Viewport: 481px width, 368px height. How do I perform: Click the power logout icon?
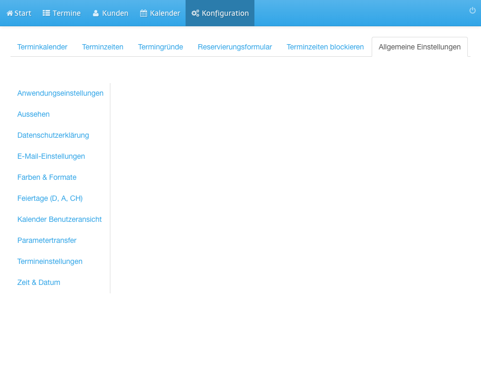(473, 11)
